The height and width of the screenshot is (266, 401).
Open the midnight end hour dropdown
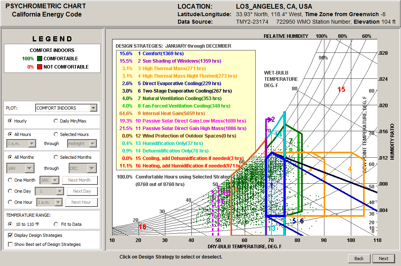click(92, 144)
